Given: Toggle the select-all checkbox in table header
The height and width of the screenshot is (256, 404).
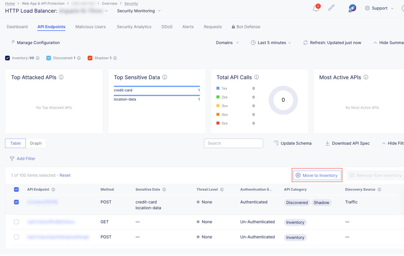Looking at the screenshot, I should coord(17,190).
